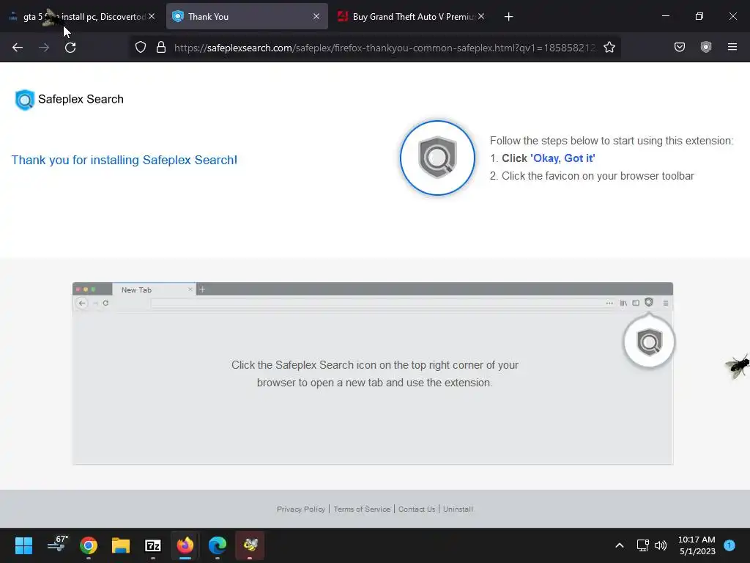Switch to Buy Grand Theft Auto V tab

point(412,16)
